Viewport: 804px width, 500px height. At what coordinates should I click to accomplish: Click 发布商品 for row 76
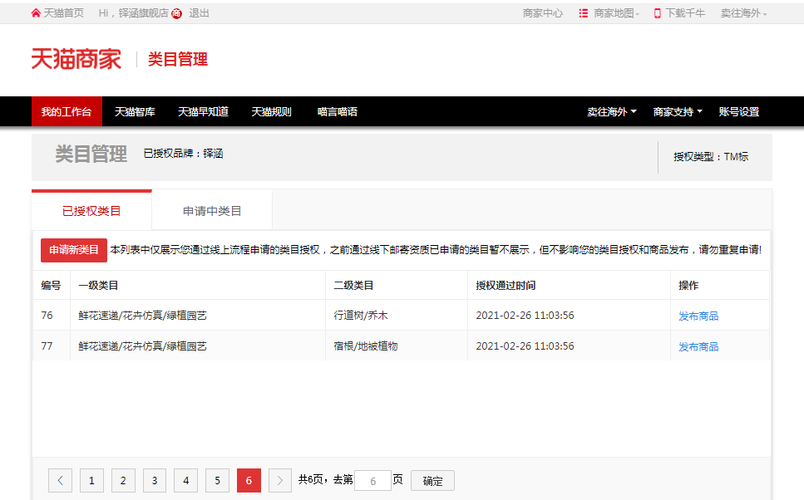point(698,316)
